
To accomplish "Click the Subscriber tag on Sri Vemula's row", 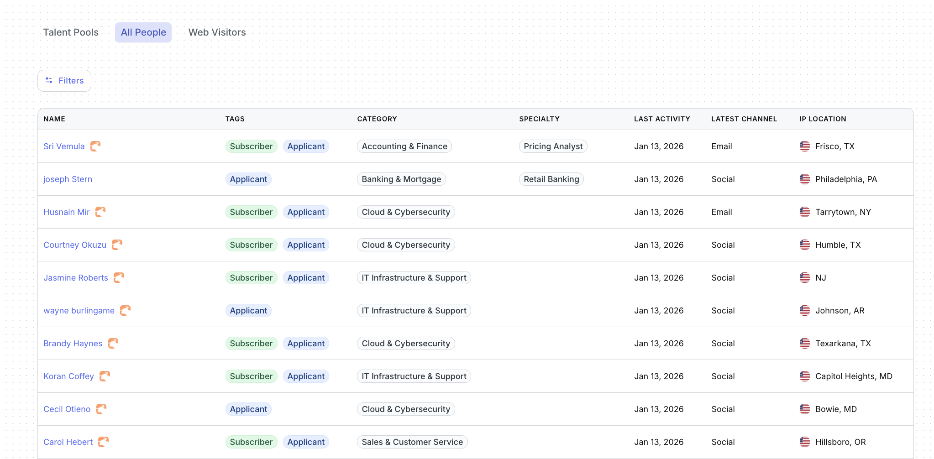I will click(x=251, y=146).
